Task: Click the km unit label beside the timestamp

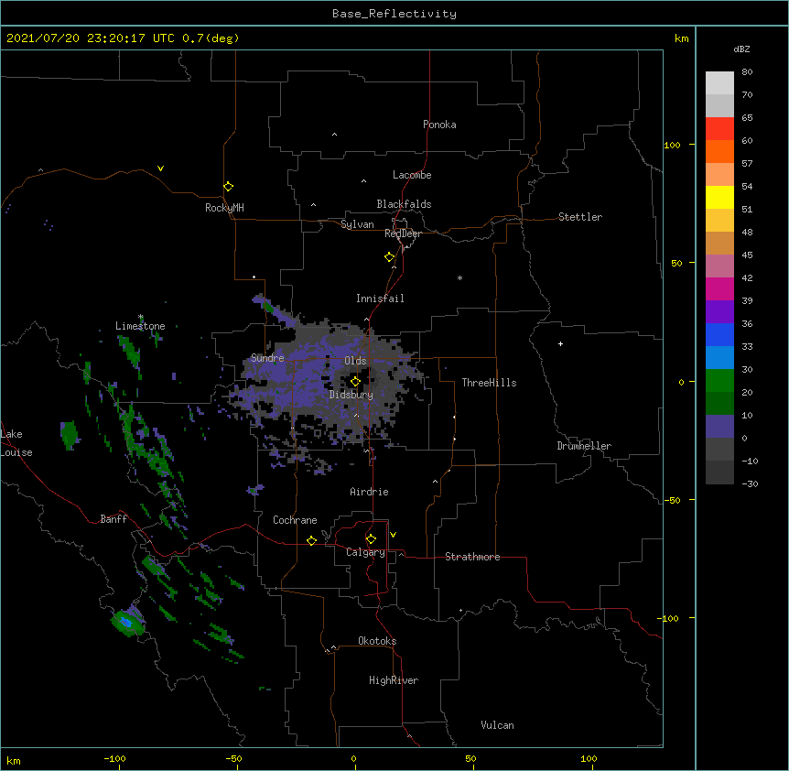Action: click(x=682, y=38)
